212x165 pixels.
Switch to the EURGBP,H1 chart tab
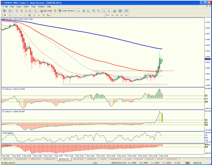[x=92, y=159]
